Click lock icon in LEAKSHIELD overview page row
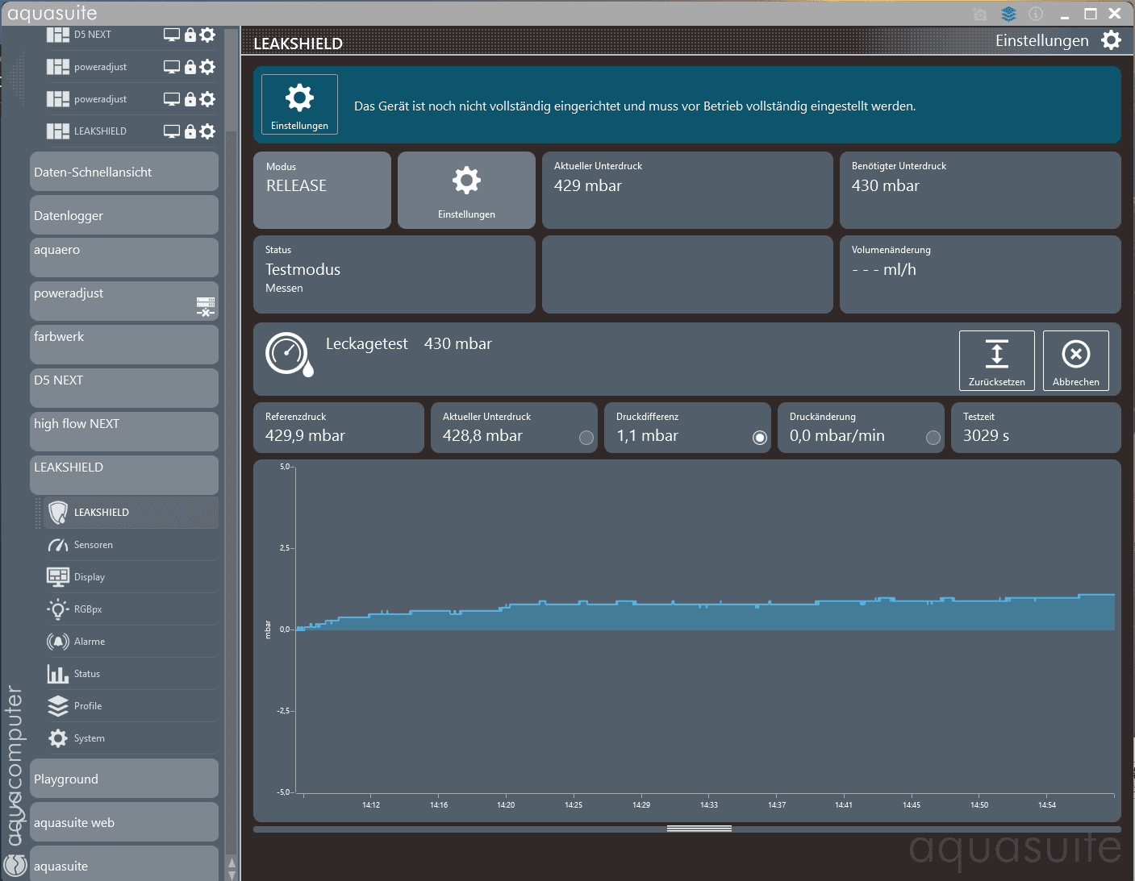The height and width of the screenshot is (881, 1135). pos(190,131)
